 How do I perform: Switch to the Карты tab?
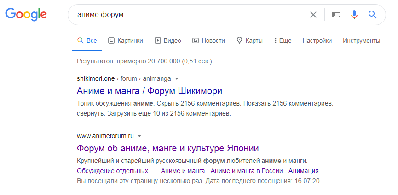pyautogui.click(x=249, y=40)
